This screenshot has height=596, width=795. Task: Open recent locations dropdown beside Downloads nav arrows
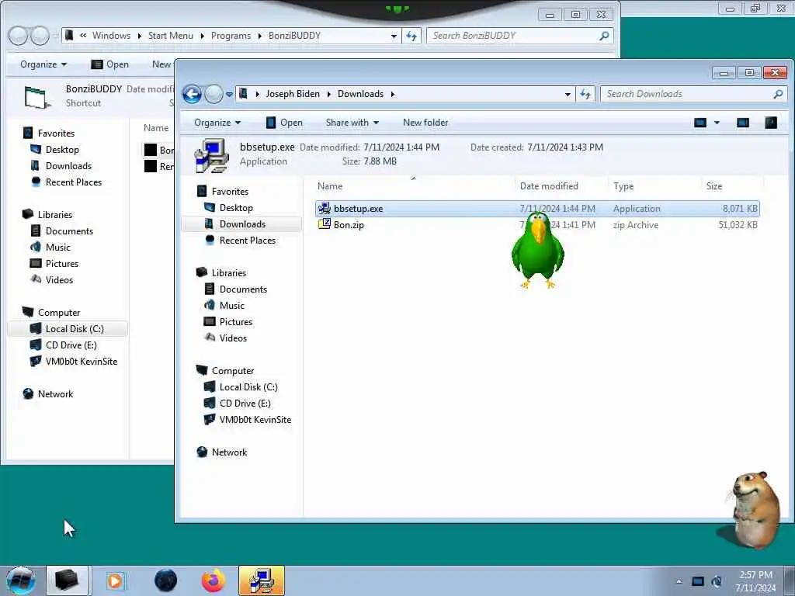point(229,94)
